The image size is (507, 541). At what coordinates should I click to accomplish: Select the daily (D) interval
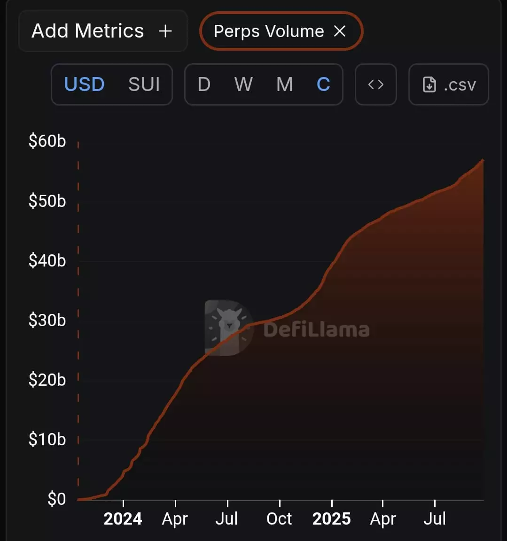[x=204, y=84]
